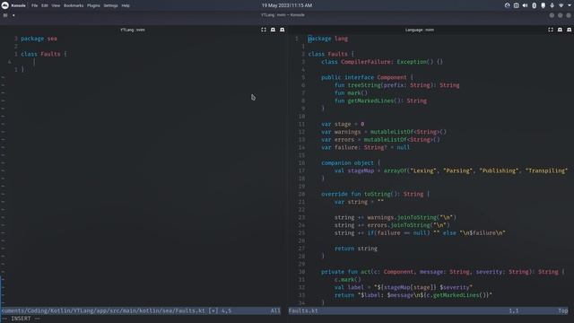Open the Wi-Fi network tray icon

point(561,5)
